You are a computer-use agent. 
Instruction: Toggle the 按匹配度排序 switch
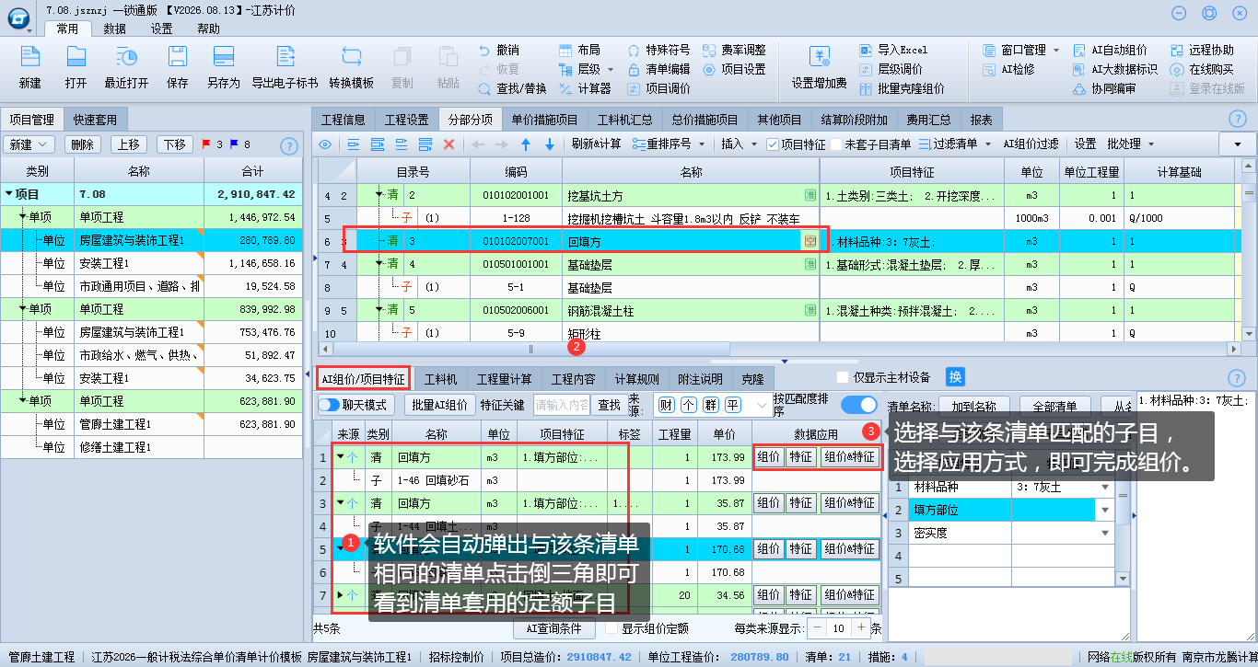858,404
